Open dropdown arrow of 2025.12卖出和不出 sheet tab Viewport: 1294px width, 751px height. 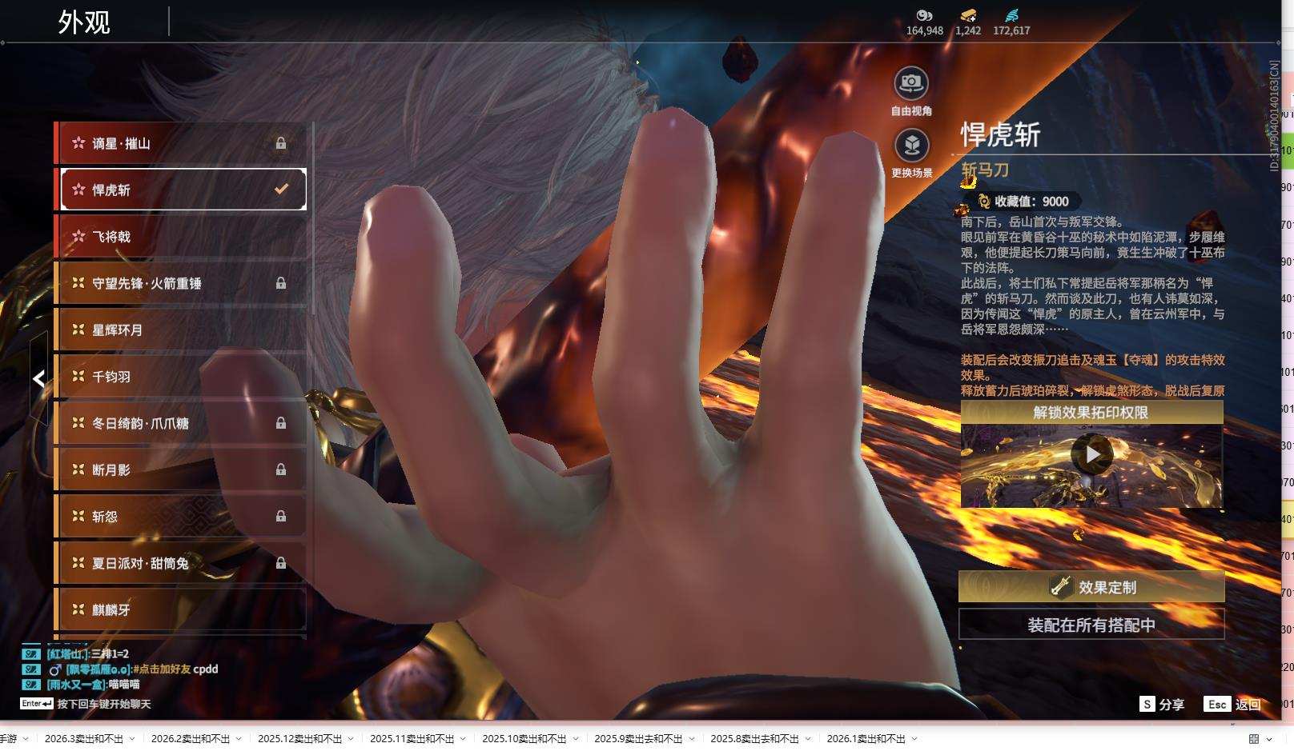click(351, 739)
